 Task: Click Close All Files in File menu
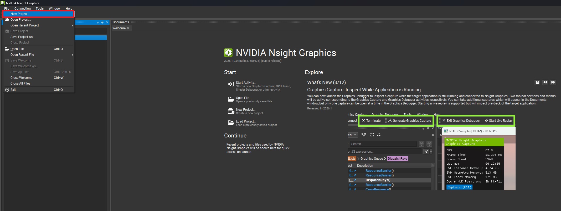(20, 84)
